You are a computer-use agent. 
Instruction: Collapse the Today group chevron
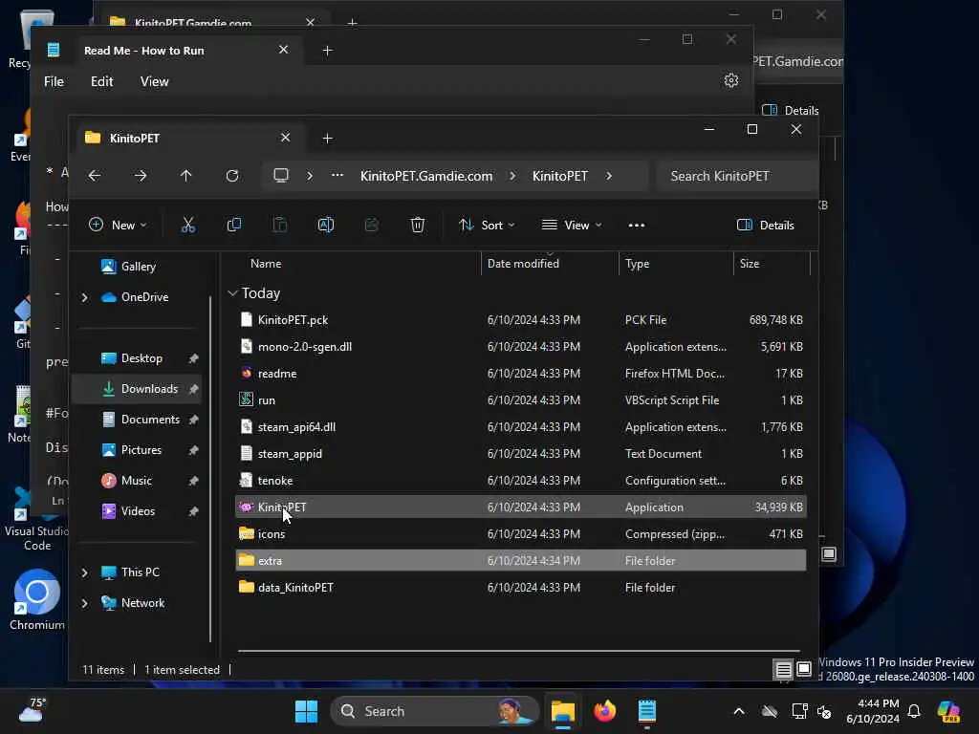[x=232, y=292]
